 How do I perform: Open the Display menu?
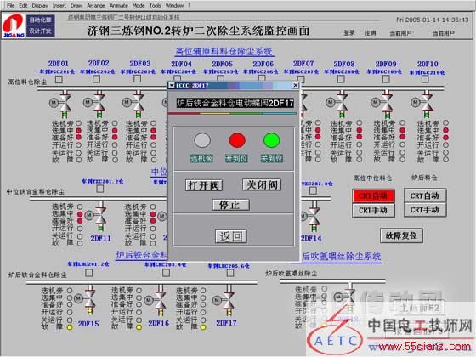coord(40,5)
